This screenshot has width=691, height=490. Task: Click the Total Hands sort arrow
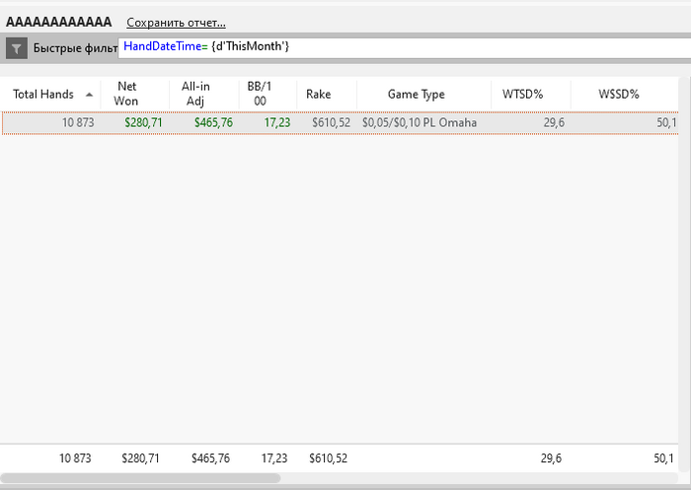pos(90,95)
